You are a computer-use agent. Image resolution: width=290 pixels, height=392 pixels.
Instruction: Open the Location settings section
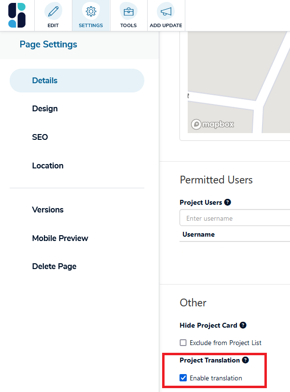pos(48,166)
